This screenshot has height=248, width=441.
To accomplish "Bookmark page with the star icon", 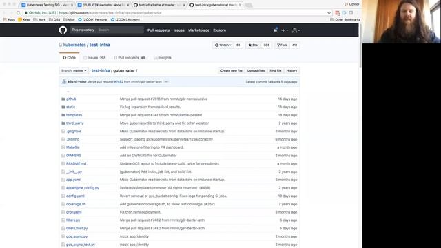I will 329,13.
